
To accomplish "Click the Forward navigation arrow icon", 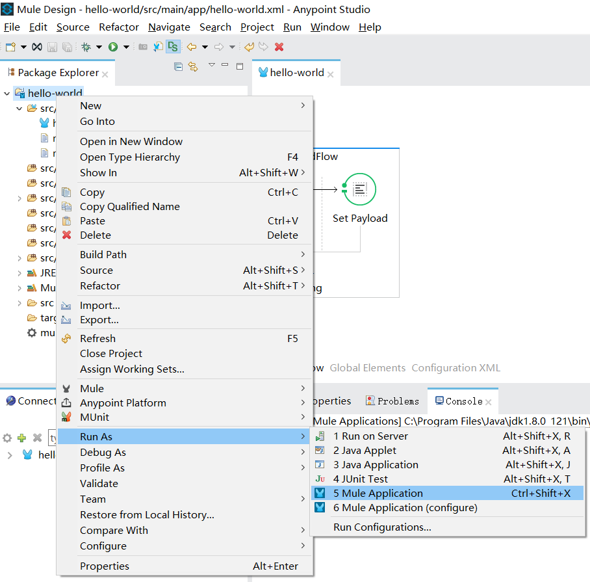I will (x=219, y=47).
